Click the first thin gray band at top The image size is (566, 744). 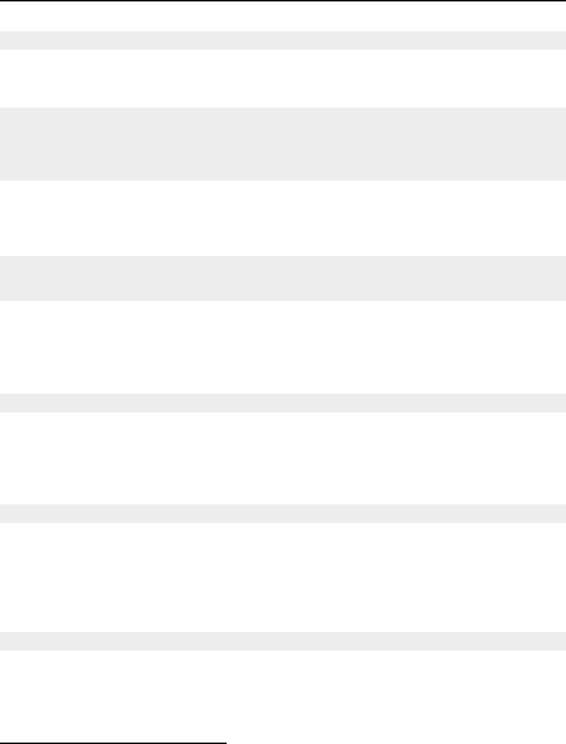tap(283, 41)
